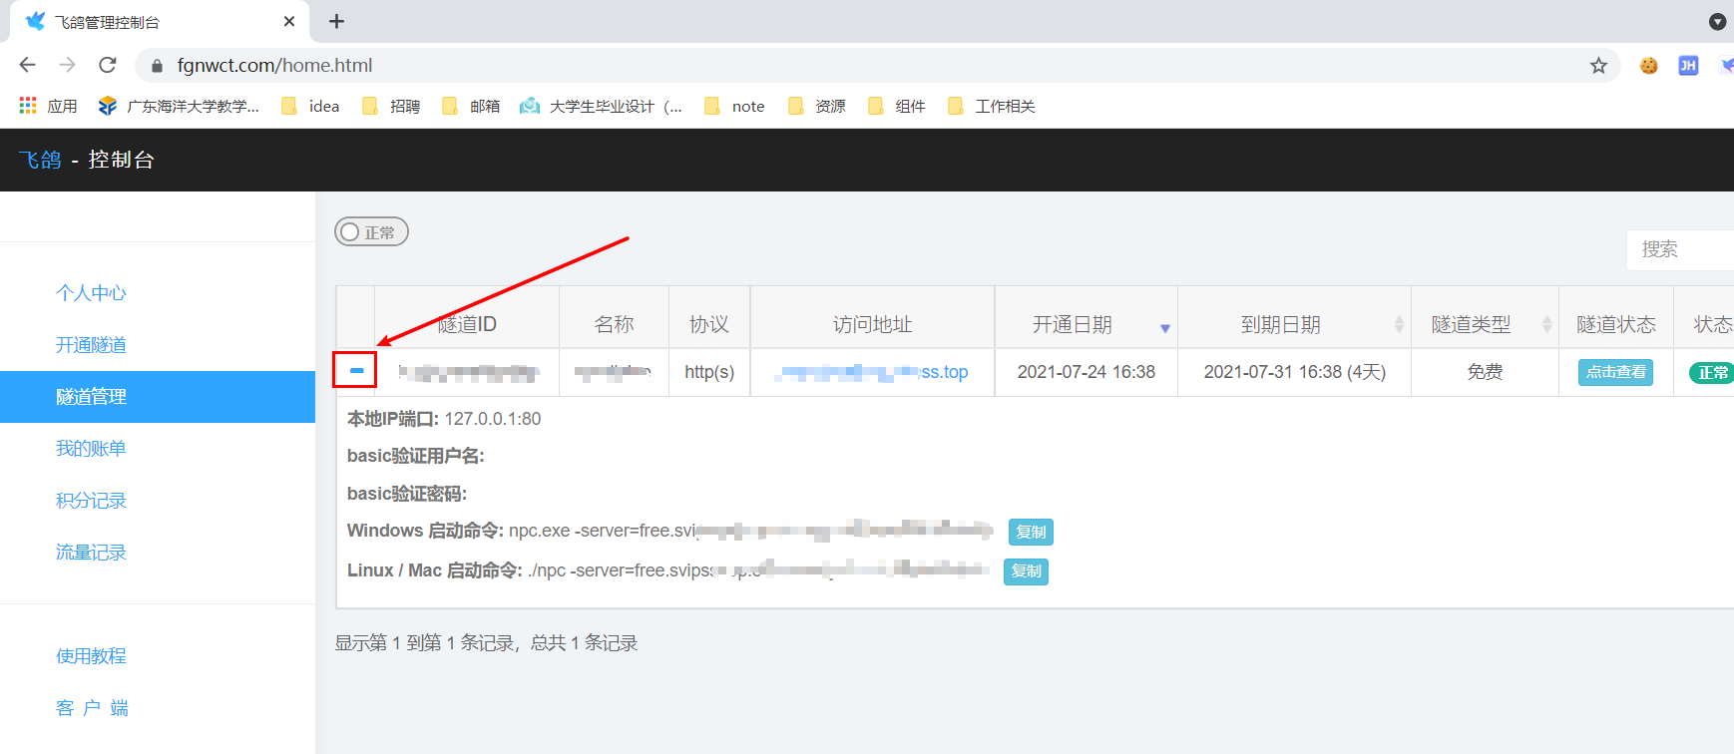Open new browser tab with plus
The image size is (1734, 754).
pyautogui.click(x=336, y=21)
